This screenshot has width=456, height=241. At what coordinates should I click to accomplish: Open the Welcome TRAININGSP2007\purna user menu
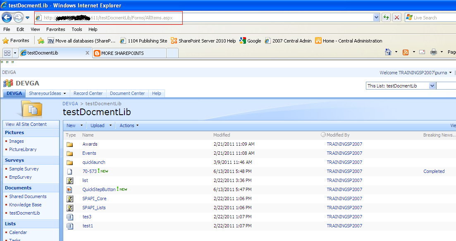click(x=415, y=73)
